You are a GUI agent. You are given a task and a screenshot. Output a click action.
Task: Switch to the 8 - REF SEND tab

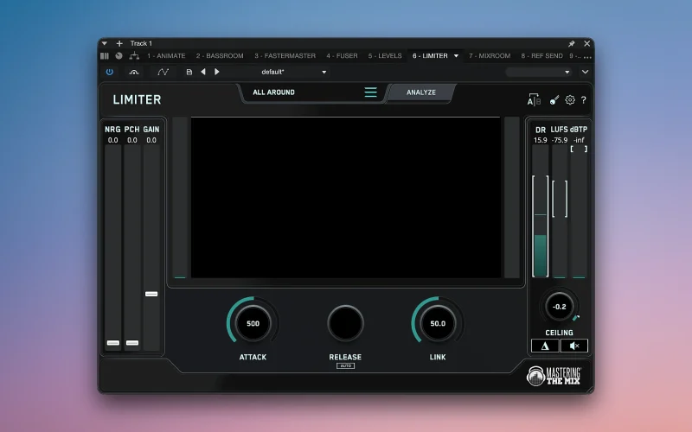click(541, 56)
